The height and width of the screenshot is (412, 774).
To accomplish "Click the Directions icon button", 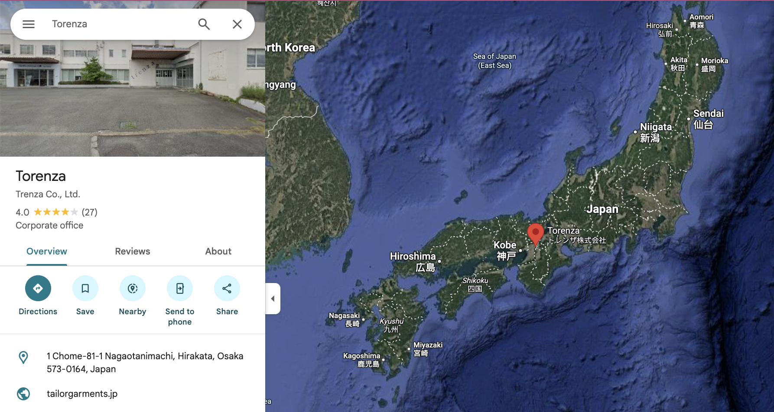I will pyautogui.click(x=38, y=288).
